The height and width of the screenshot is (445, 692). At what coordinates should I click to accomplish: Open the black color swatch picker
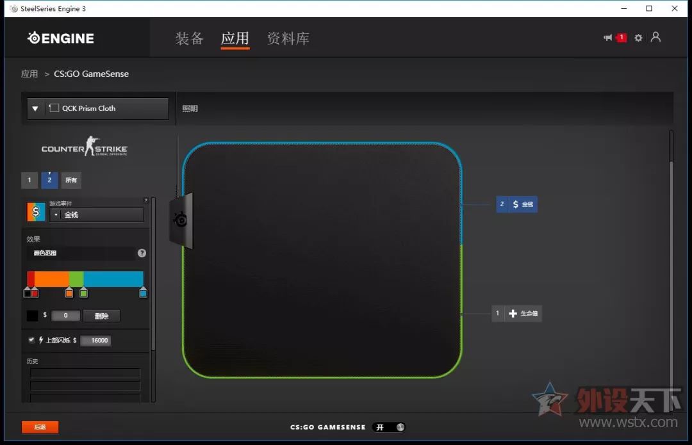(x=32, y=316)
